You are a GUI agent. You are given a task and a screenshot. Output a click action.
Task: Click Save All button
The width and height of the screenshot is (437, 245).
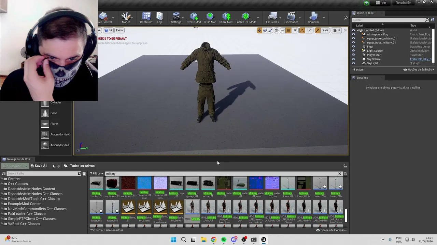(39, 166)
